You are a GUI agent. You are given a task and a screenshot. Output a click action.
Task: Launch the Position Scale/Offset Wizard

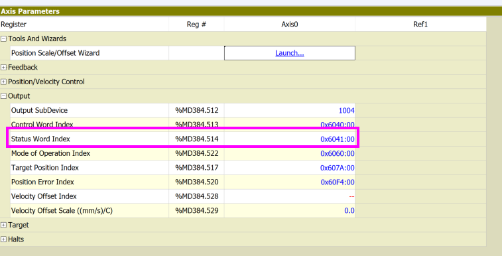click(289, 53)
